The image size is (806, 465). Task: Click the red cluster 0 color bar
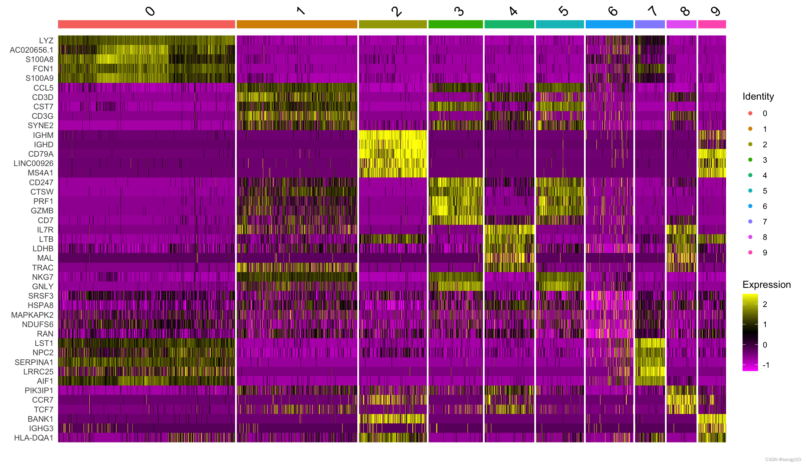pyautogui.click(x=146, y=24)
